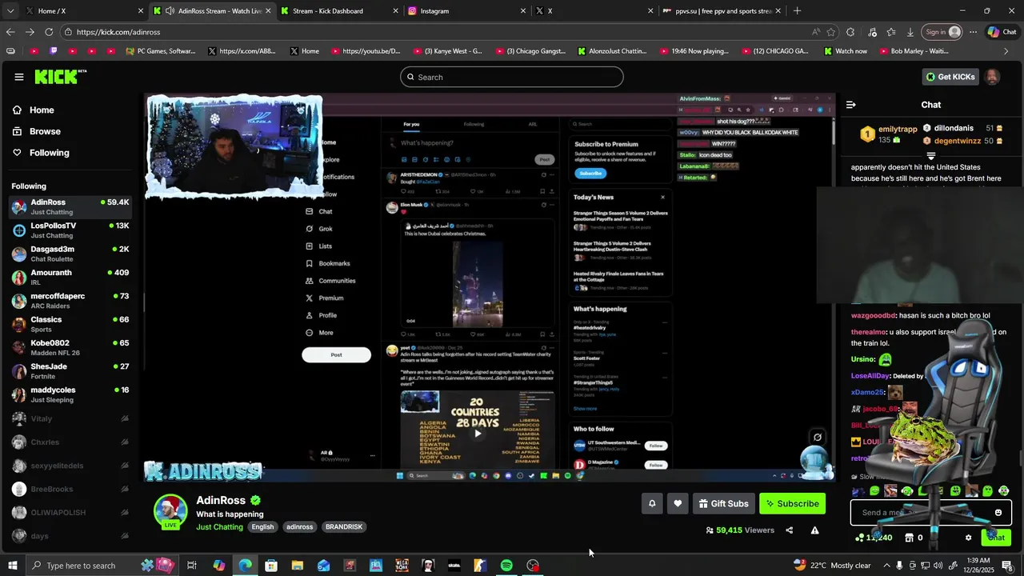Open ShesJade channel from sidebar
The width and height of the screenshot is (1024, 576).
click(70, 371)
